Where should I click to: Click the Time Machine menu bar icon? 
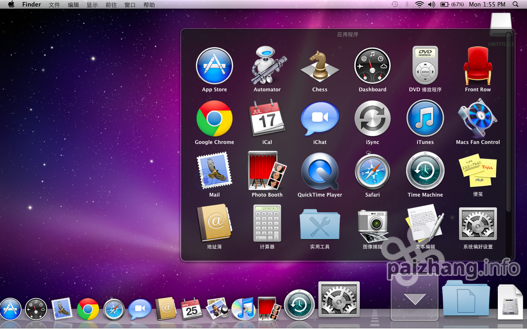pyautogui.click(x=394, y=5)
